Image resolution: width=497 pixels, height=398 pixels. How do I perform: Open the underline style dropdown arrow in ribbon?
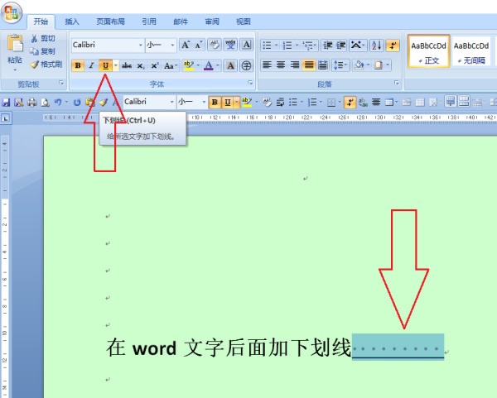(116, 65)
